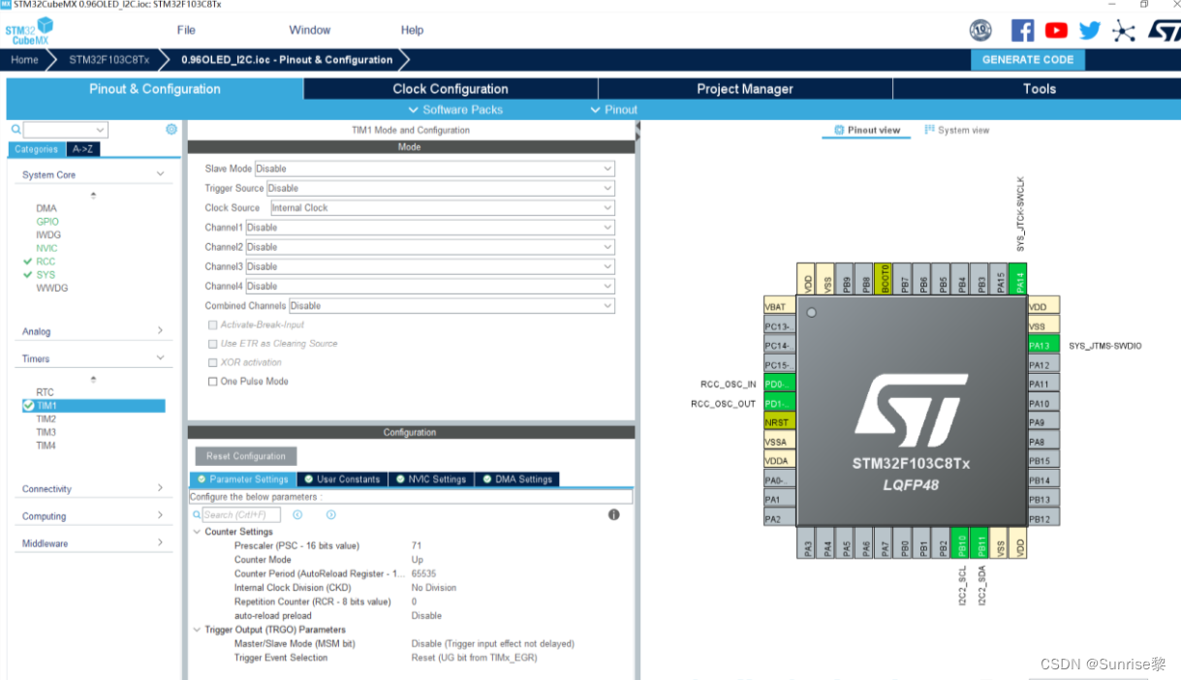
Task: Select the PB15 pin on the chip
Action: click(1043, 461)
